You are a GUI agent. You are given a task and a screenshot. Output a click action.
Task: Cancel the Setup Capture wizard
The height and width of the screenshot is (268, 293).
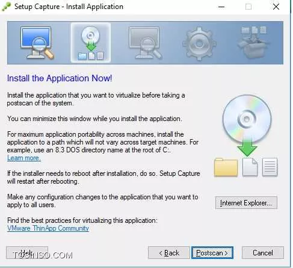click(263, 253)
